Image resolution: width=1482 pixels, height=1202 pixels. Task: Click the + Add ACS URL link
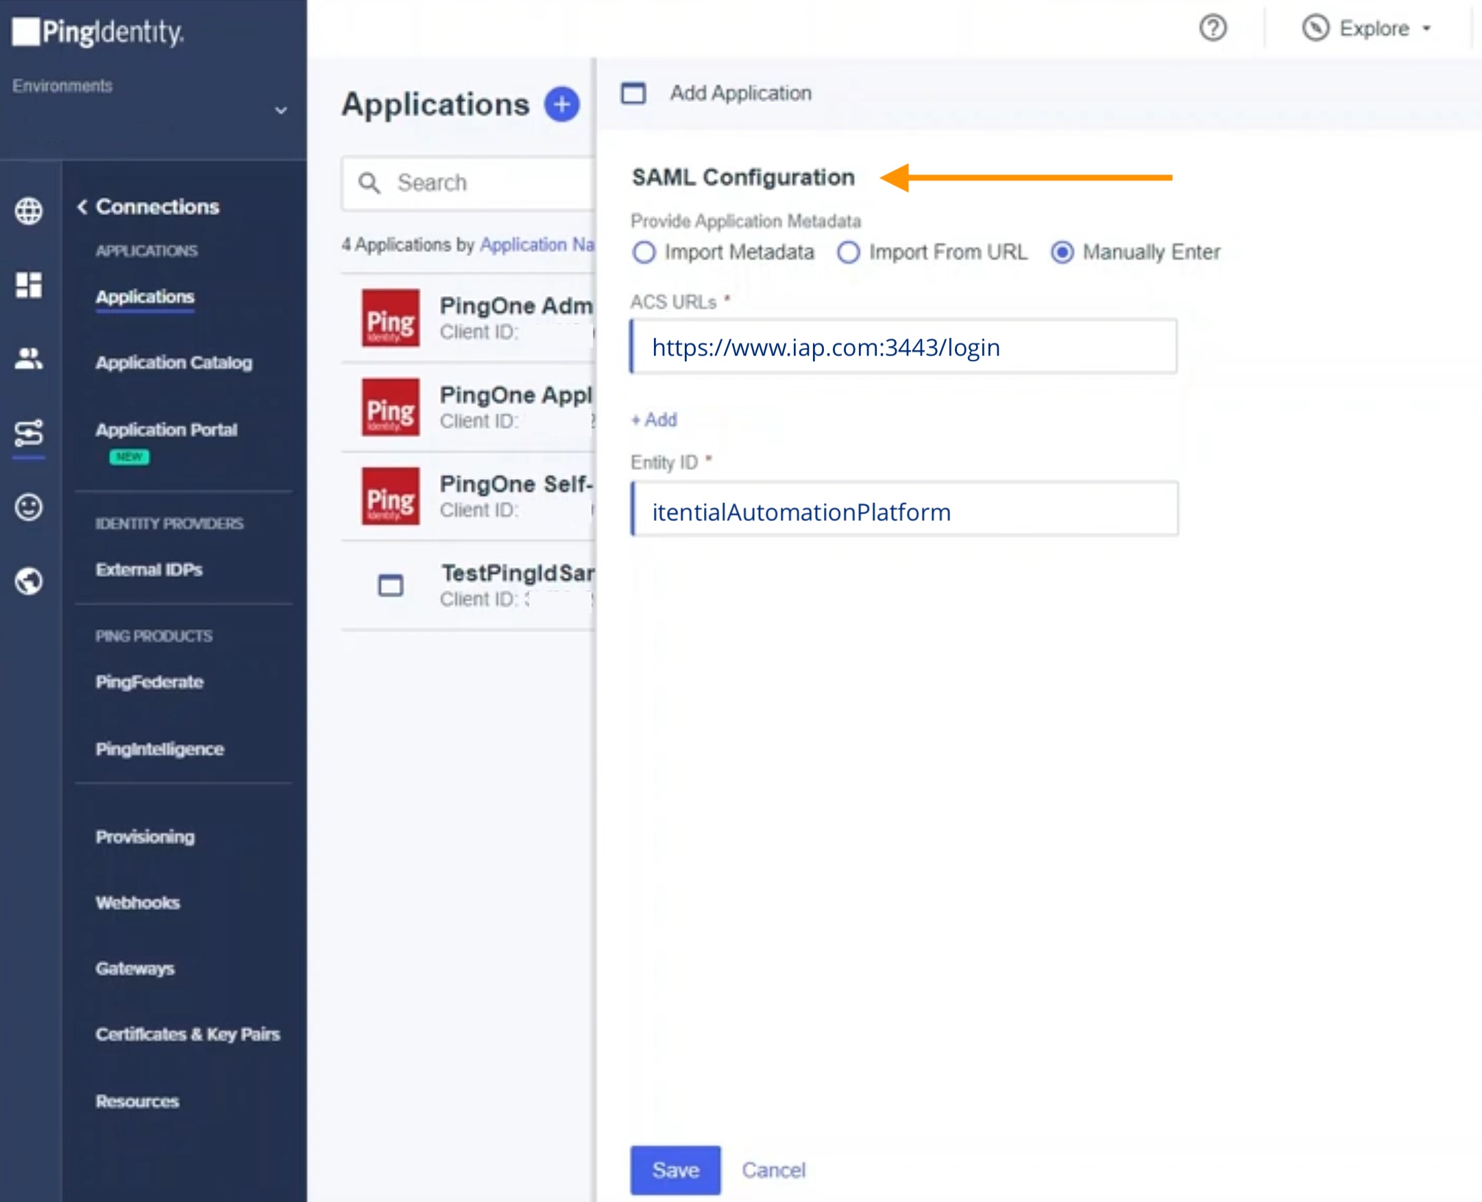(x=654, y=419)
